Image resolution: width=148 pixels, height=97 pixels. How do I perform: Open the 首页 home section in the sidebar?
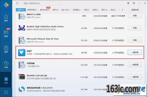[6, 18]
